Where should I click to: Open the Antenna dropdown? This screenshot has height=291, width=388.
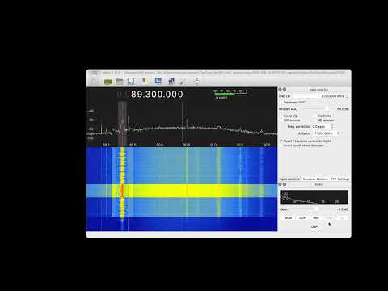327,133
